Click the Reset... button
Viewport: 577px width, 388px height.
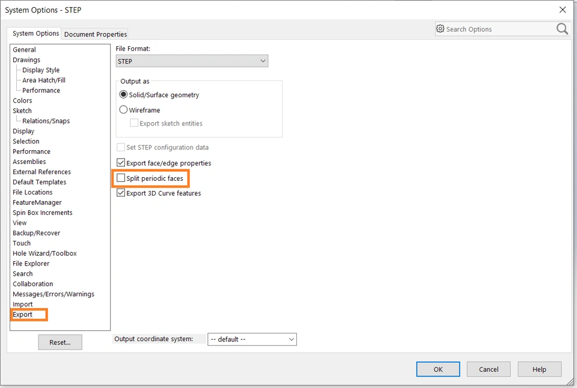click(x=60, y=342)
